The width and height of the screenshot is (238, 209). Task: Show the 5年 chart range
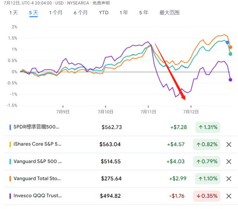144,13
